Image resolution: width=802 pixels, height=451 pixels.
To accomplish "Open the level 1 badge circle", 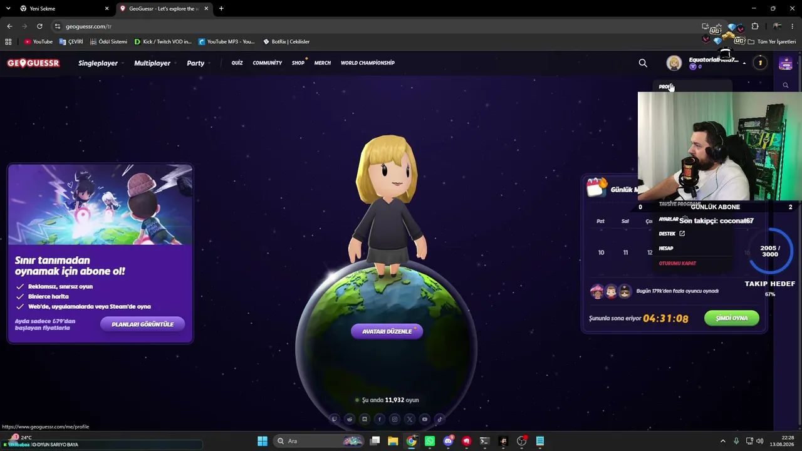I will point(760,63).
